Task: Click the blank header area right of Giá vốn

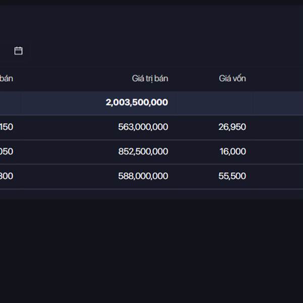Action: coord(278,78)
